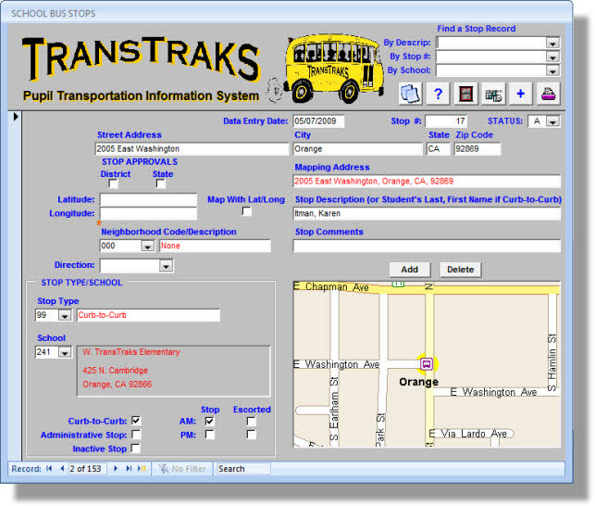Check the Map With Lat/Long box
Viewport: 595px width, 506px height.
[246, 212]
